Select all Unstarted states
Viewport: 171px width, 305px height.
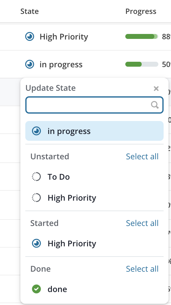click(142, 157)
